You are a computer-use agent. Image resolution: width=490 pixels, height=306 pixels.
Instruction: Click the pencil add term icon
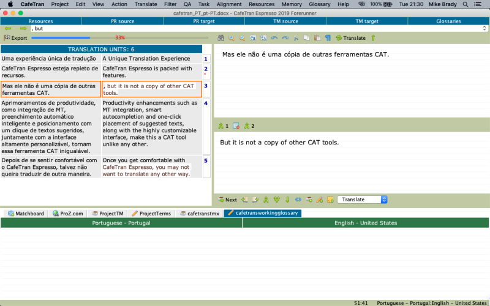(320, 200)
